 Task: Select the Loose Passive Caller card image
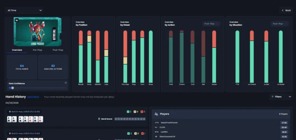37,32
